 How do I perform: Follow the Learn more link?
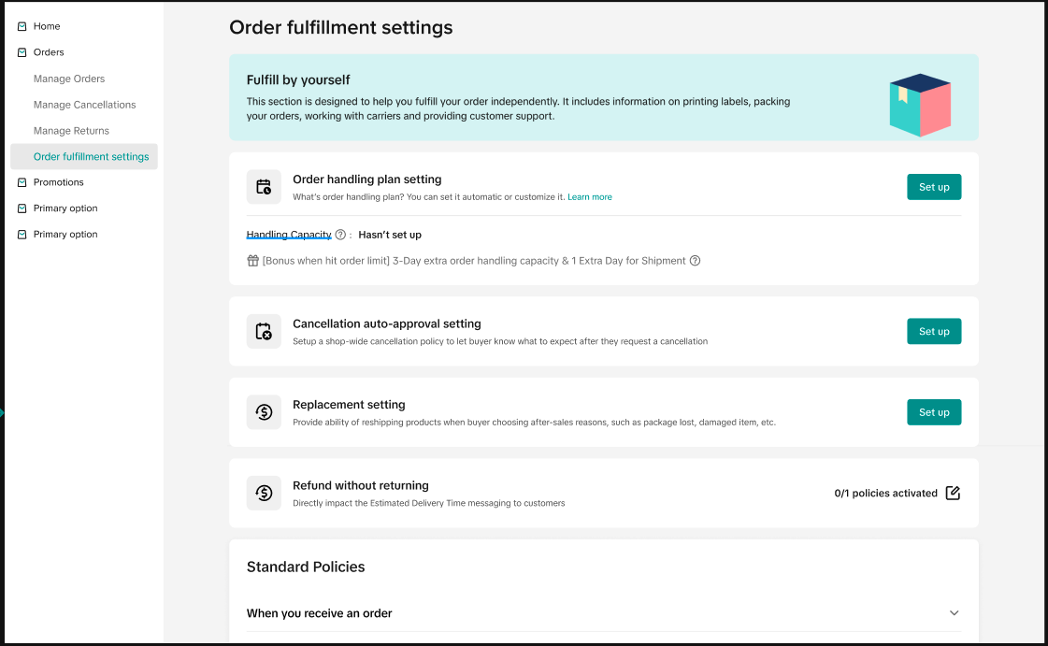tap(589, 197)
